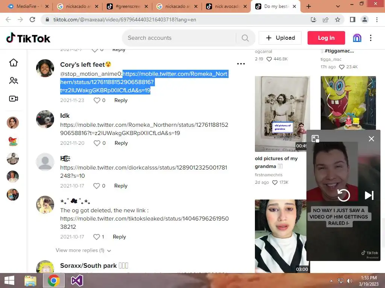Open more options on Cory's left feet comment

tap(241, 64)
